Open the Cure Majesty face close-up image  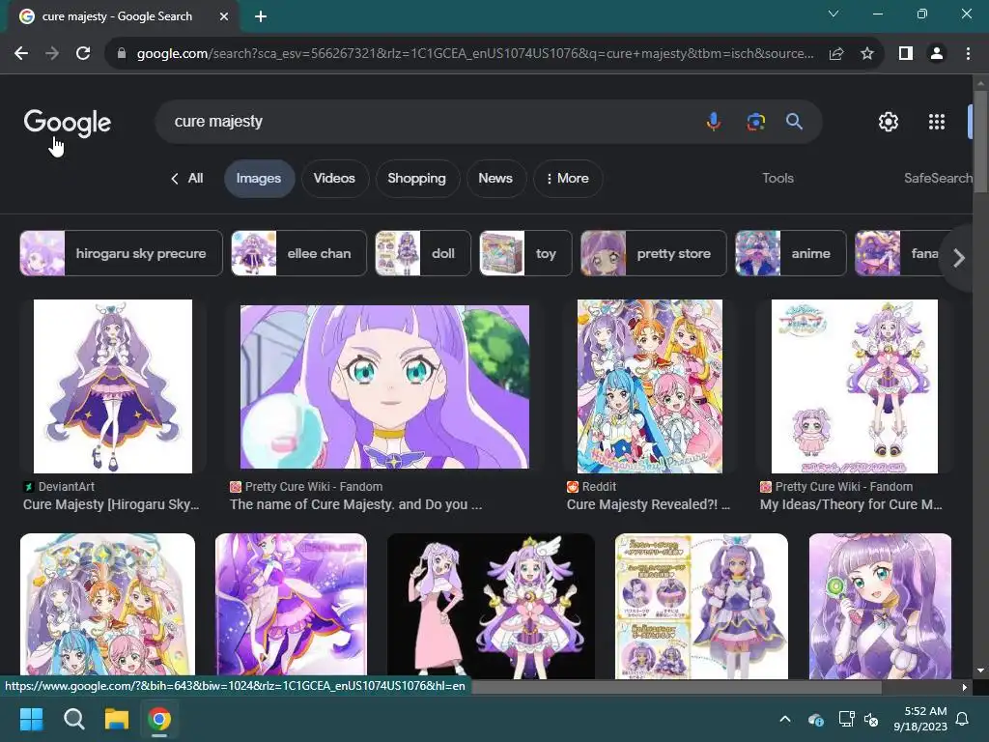(384, 386)
